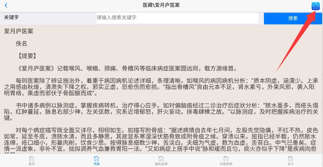Click the 爱月庐医案 heading in the text
This screenshot has height=167, width=323.
pyautogui.click(x=19, y=31)
